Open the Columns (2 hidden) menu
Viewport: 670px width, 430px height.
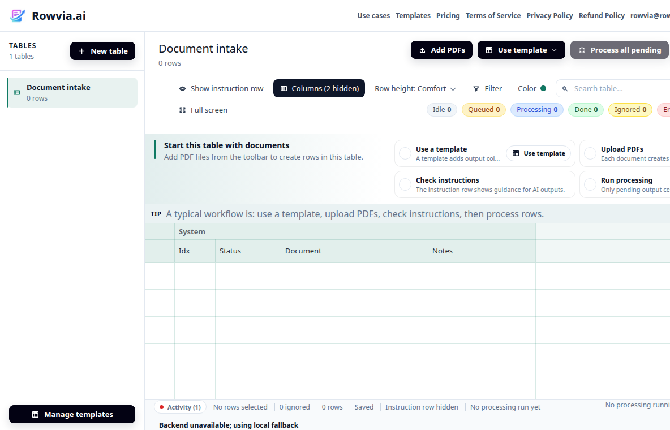point(319,88)
